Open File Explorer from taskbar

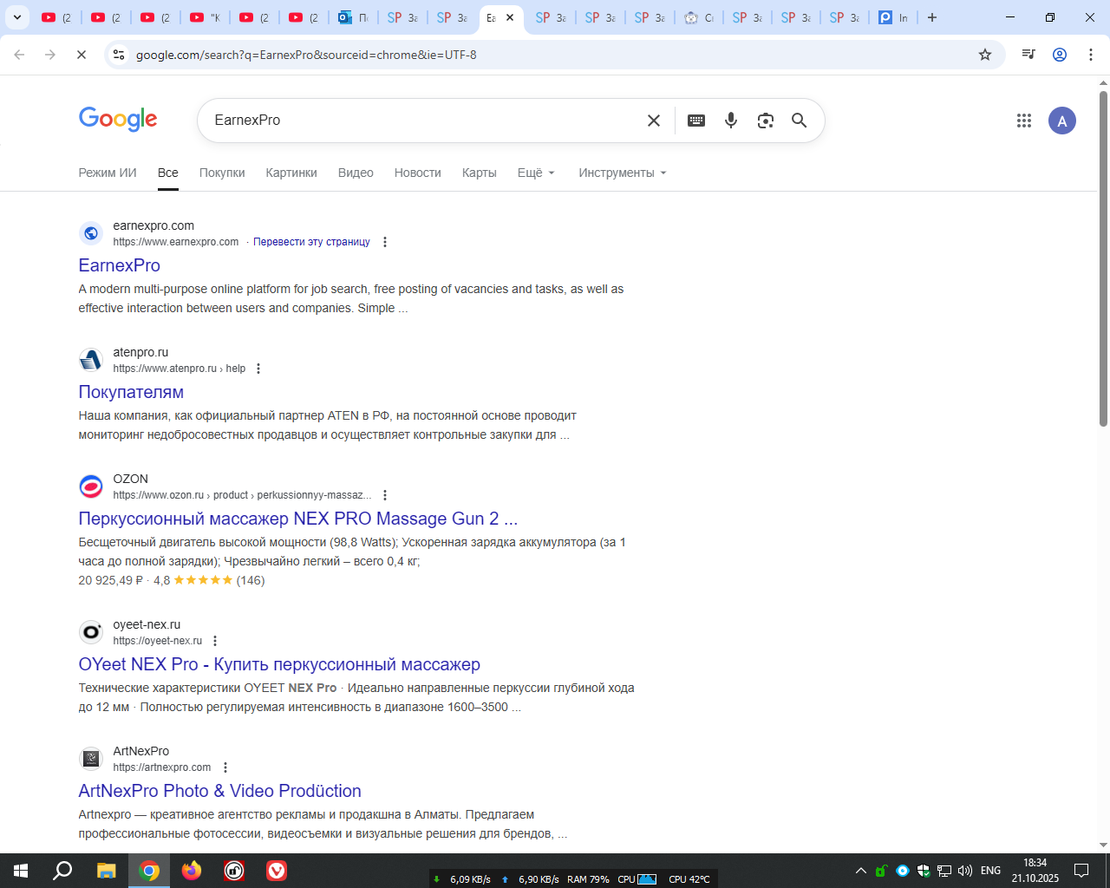tap(106, 871)
